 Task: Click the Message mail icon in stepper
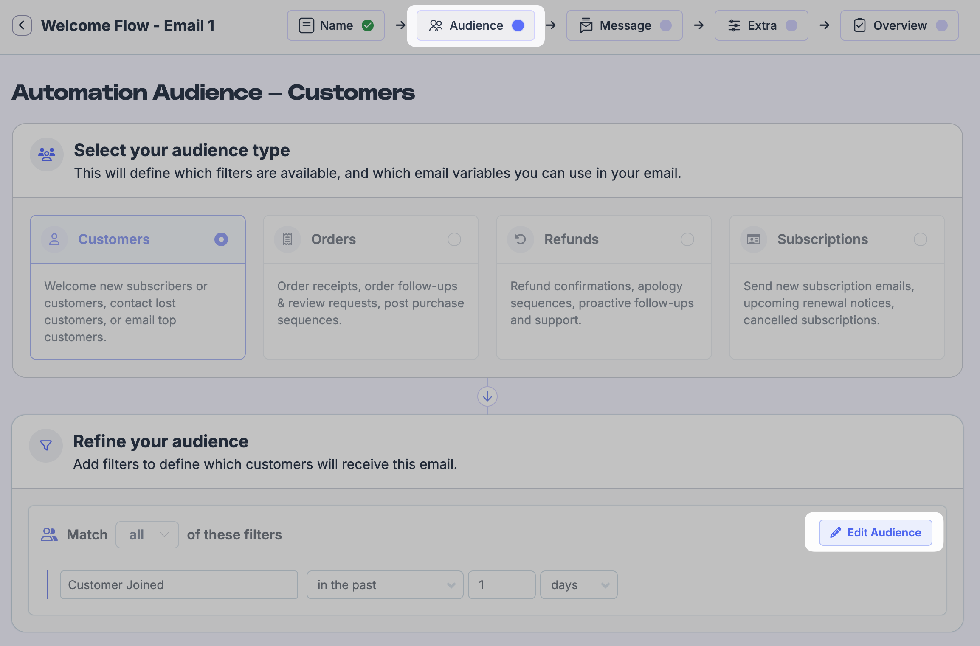[x=586, y=25]
